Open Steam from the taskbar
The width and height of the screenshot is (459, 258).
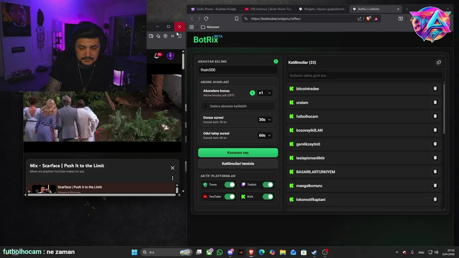(314, 252)
